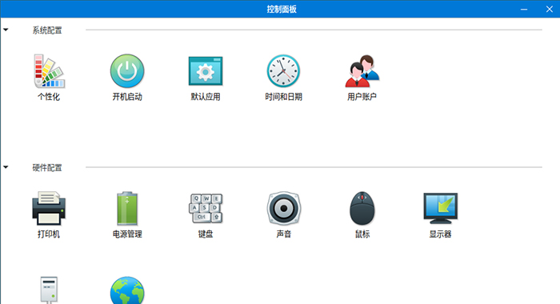
Task: Collapse the 系统配置 section arrow
Action: tap(6, 30)
